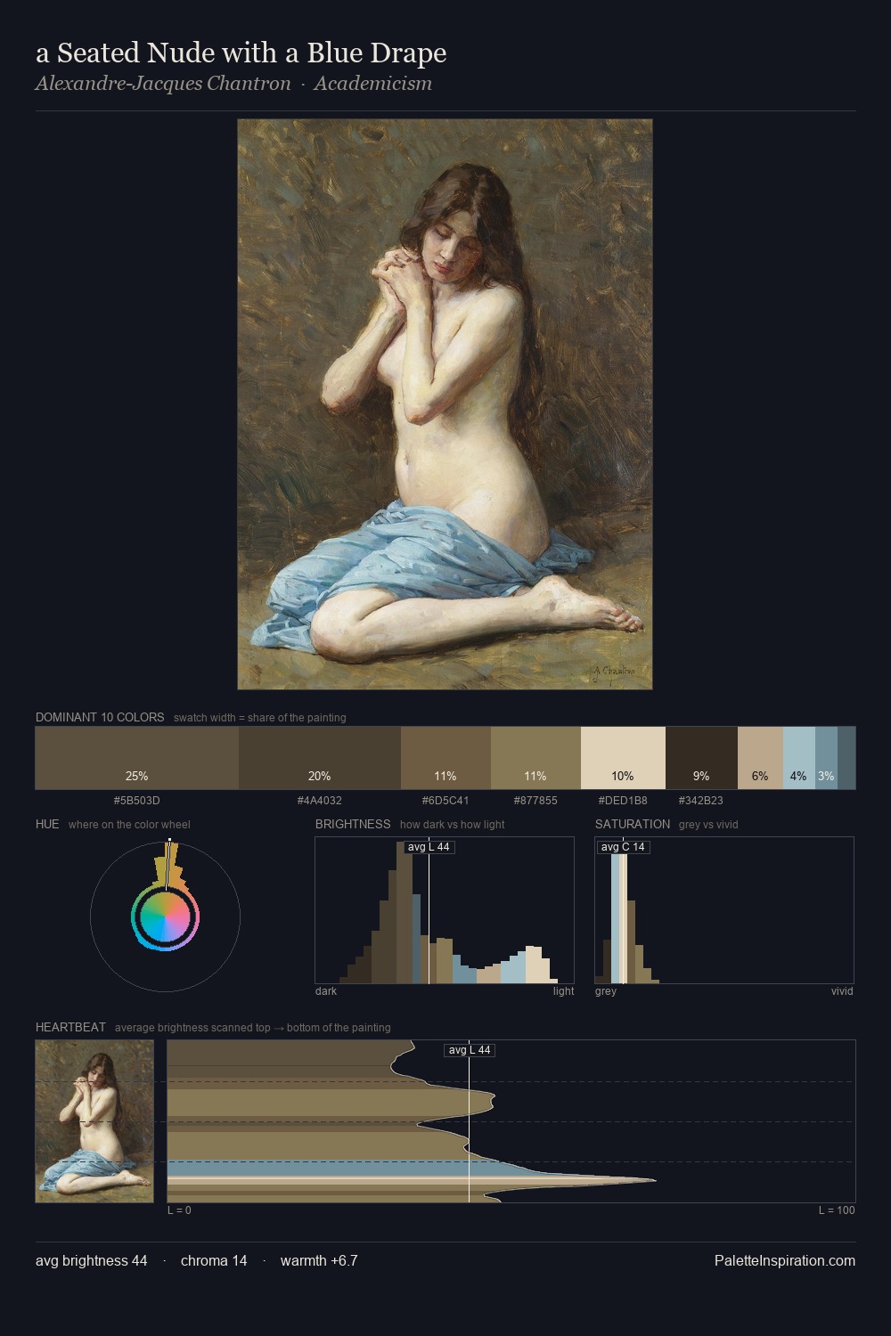
Task: Click the HEARTBEAT section heading
Action: 70,1027
